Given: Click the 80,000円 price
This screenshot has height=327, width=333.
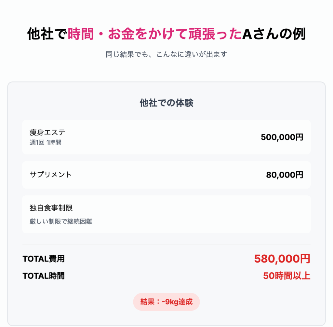Looking at the screenshot, I should pos(285,175).
